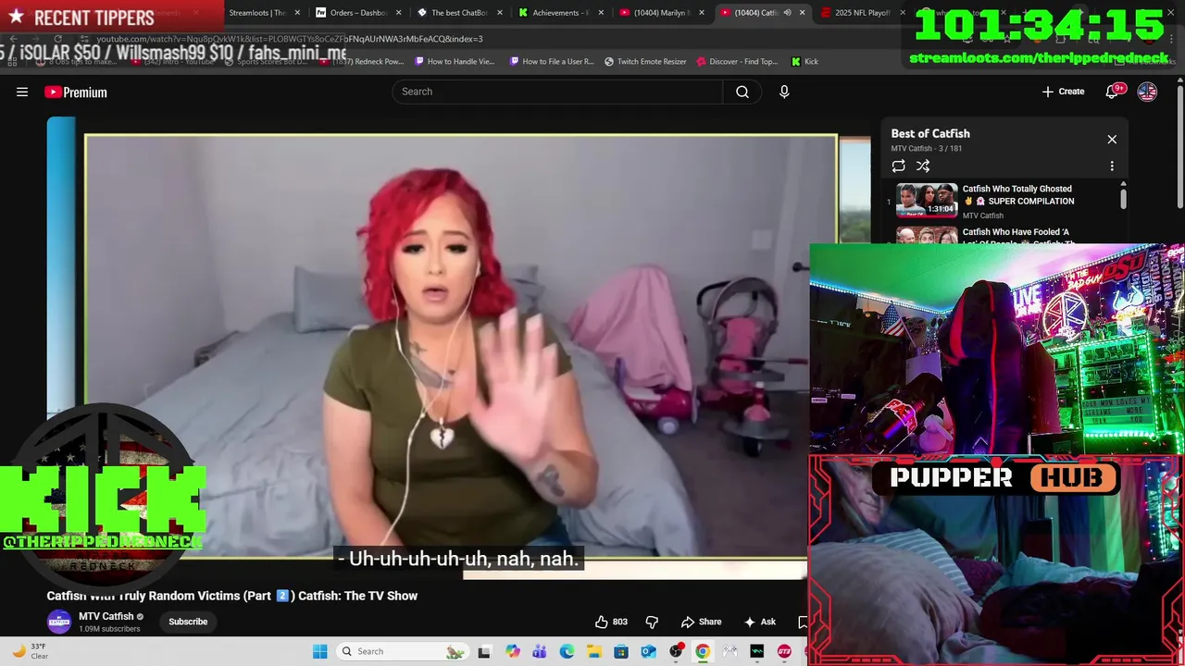Open the notifications bell
Image resolution: width=1185 pixels, height=666 pixels.
point(1114,92)
